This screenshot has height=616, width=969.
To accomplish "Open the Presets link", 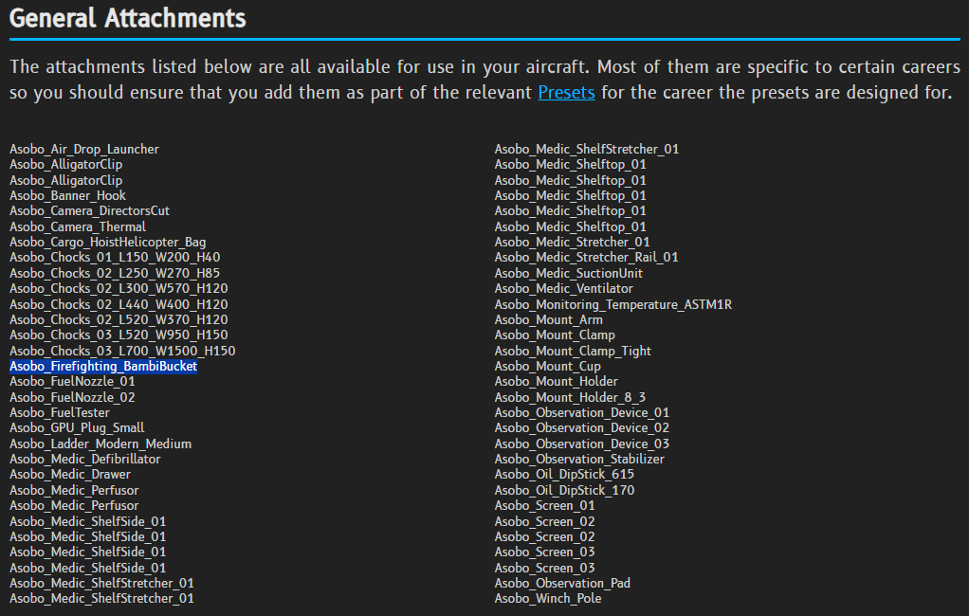I will 566,93.
